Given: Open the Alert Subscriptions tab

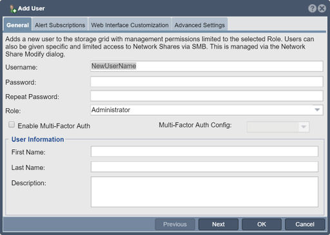Looking at the screenshot, I should tap(60, 24).
